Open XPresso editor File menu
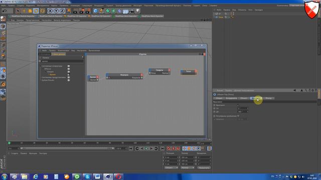 coord(44,50)
